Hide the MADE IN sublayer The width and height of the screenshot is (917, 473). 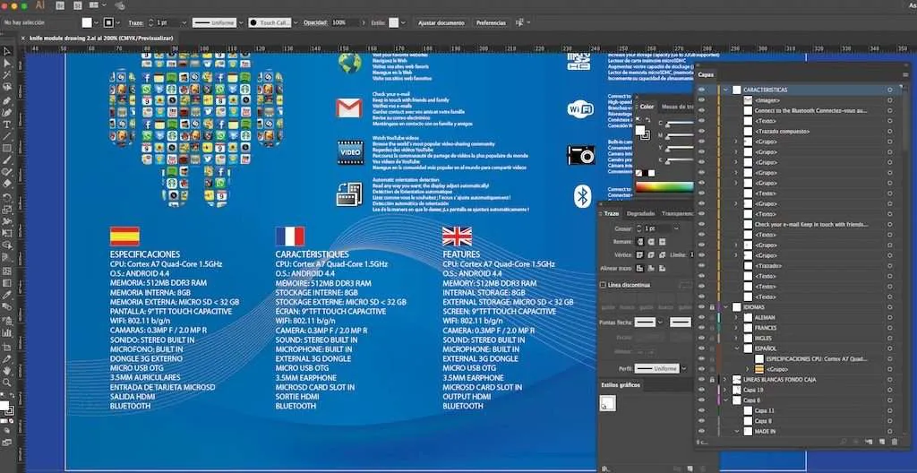702,432
